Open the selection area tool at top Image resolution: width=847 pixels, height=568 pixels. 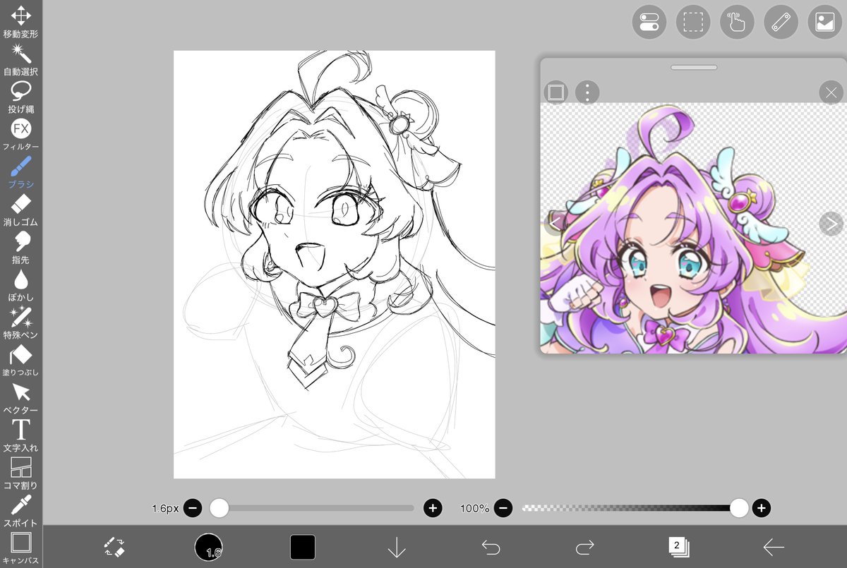693,23
